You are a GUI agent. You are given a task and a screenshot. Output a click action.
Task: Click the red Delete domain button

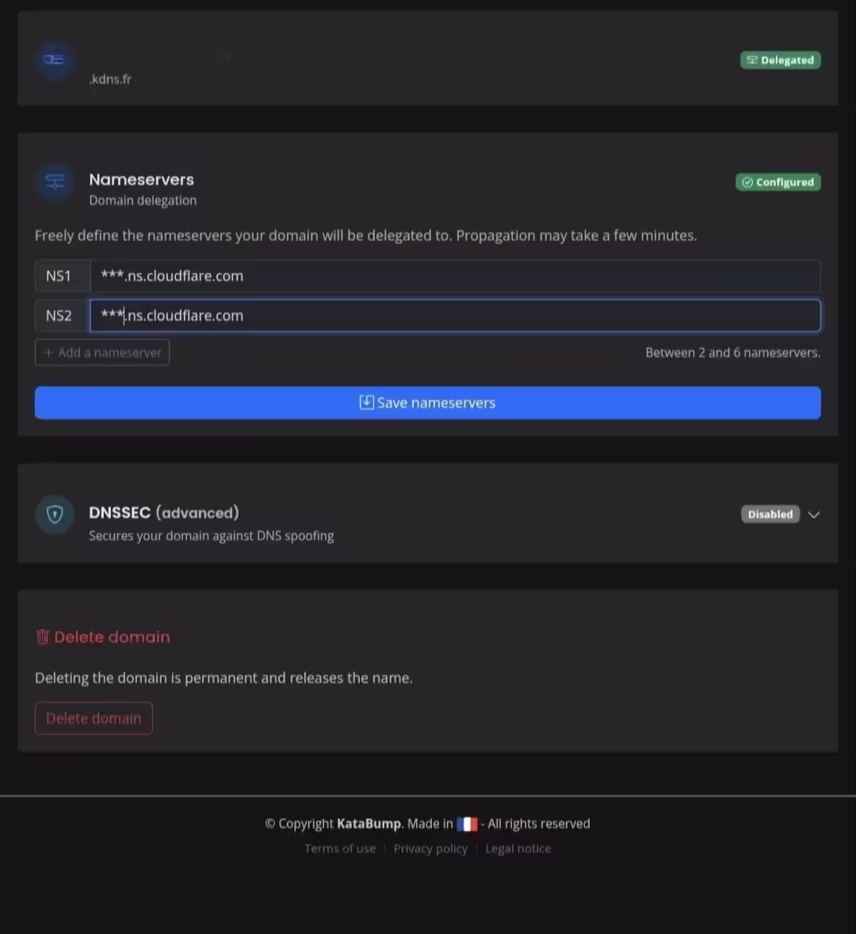94,718
